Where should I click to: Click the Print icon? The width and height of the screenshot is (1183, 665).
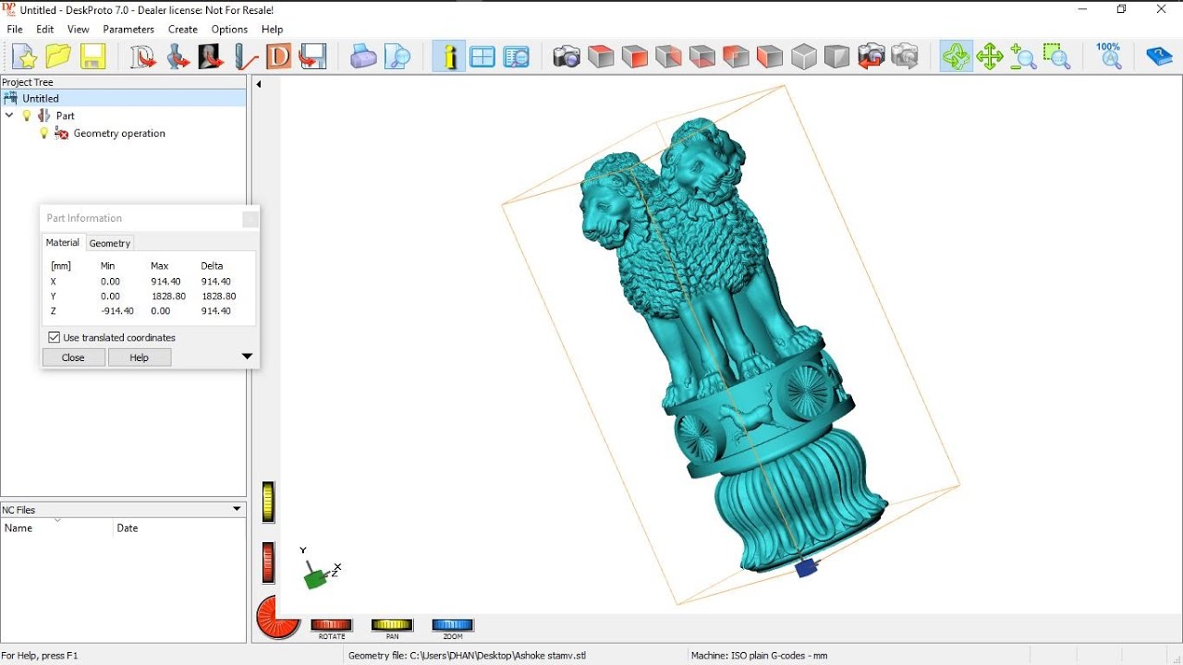pyautogui.click(x=363, y=57)
